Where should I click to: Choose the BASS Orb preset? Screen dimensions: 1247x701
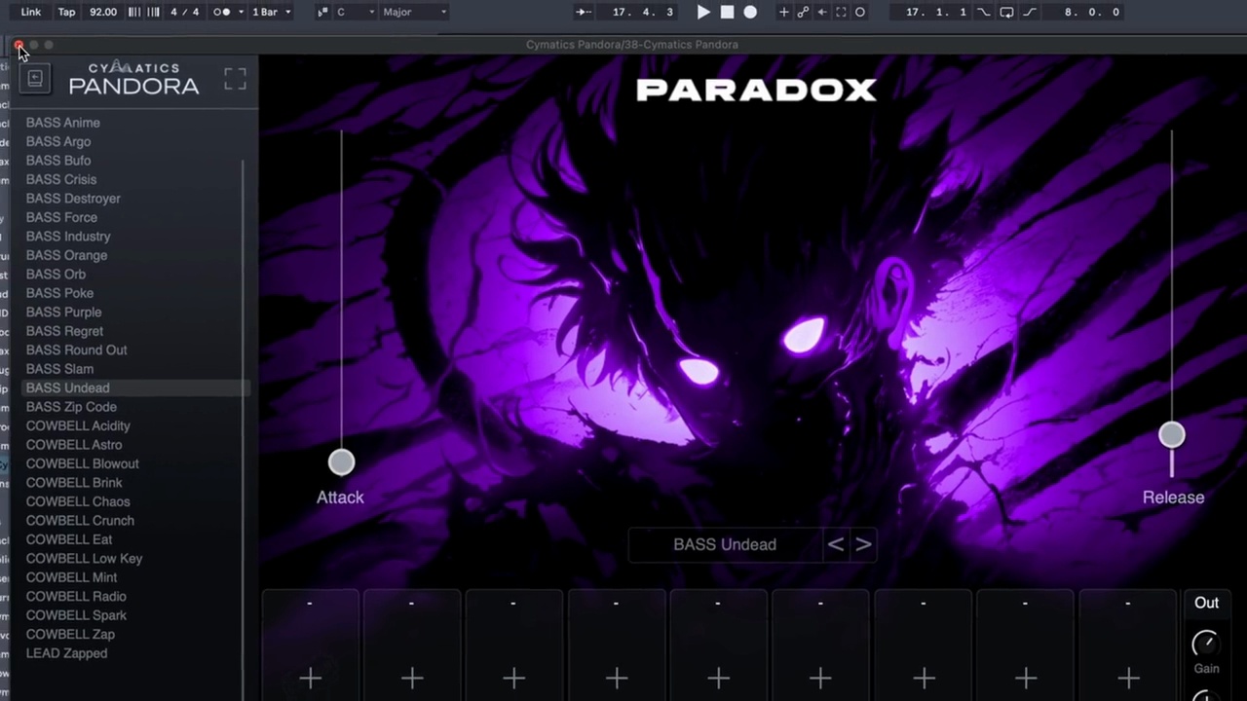[56, 275]
